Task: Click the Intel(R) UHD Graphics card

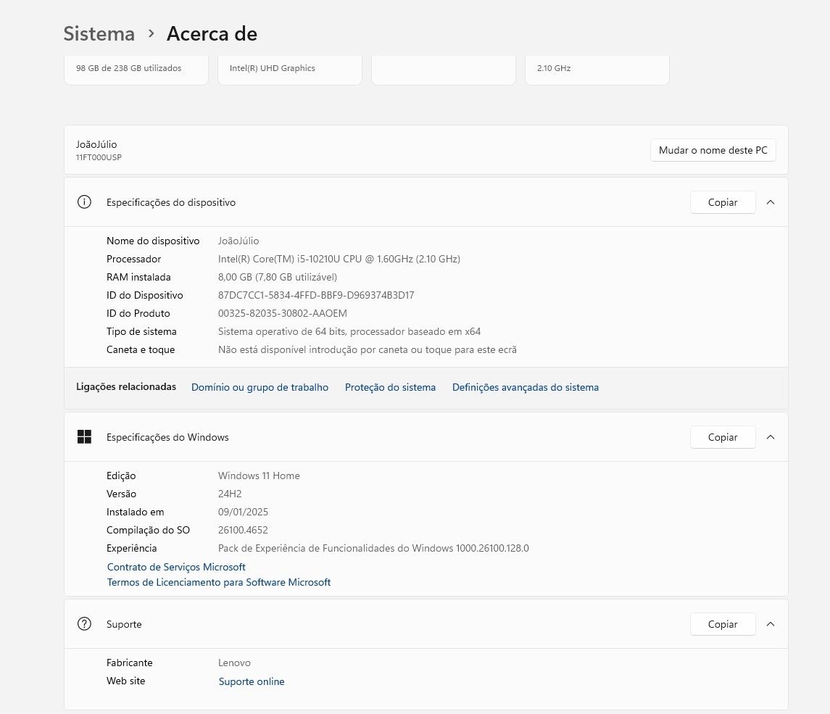Action: coord(290,70)
